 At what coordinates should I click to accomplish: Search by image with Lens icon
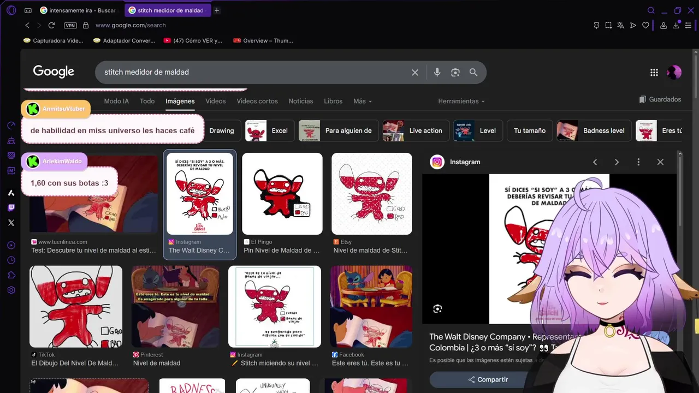(x=455, y=72)
